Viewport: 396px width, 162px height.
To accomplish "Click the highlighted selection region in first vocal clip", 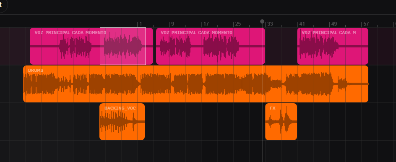I will (123, 46).
